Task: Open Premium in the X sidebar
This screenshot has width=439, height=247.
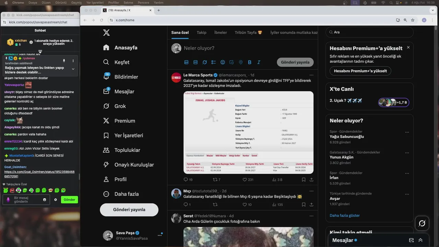Action: [x=119, y=121]
